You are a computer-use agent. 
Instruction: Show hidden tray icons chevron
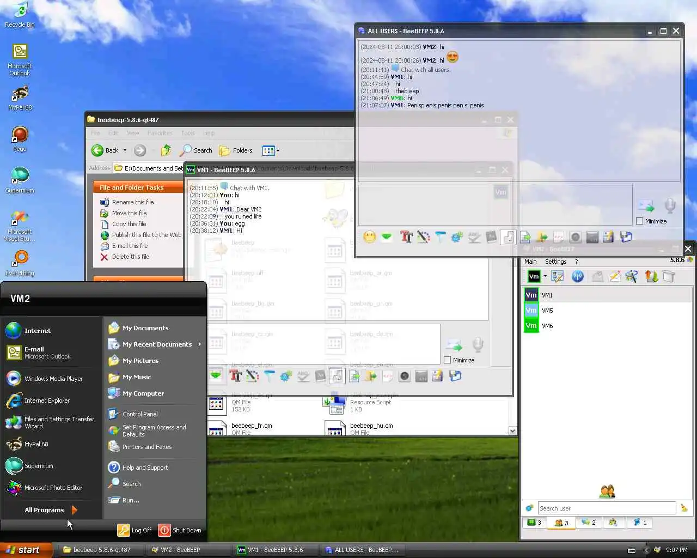click(x=647, y=550)
